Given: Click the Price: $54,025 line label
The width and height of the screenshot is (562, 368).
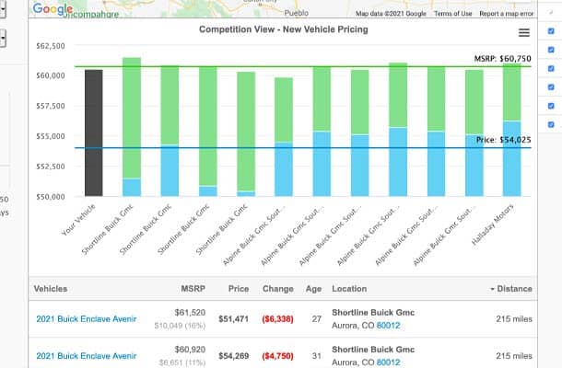Looking at the screenshot, I should [x=504, y=140].
